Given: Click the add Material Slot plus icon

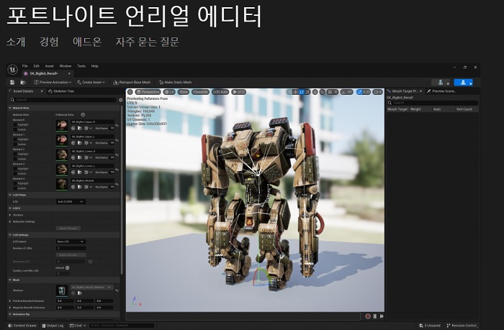Looking at the screenshot, I should pyautogui.click(x=82, y=115).
